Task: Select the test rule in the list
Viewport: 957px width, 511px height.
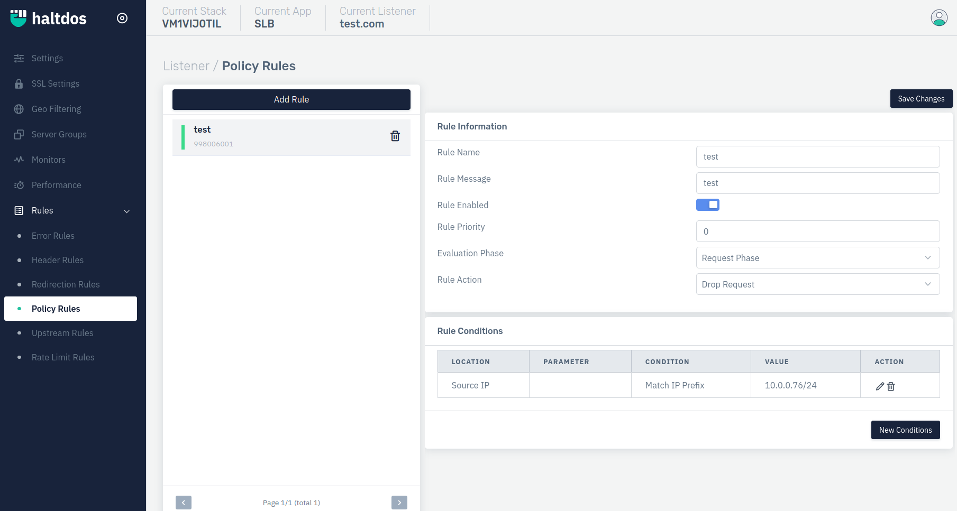Action: (x=291, y=137)
